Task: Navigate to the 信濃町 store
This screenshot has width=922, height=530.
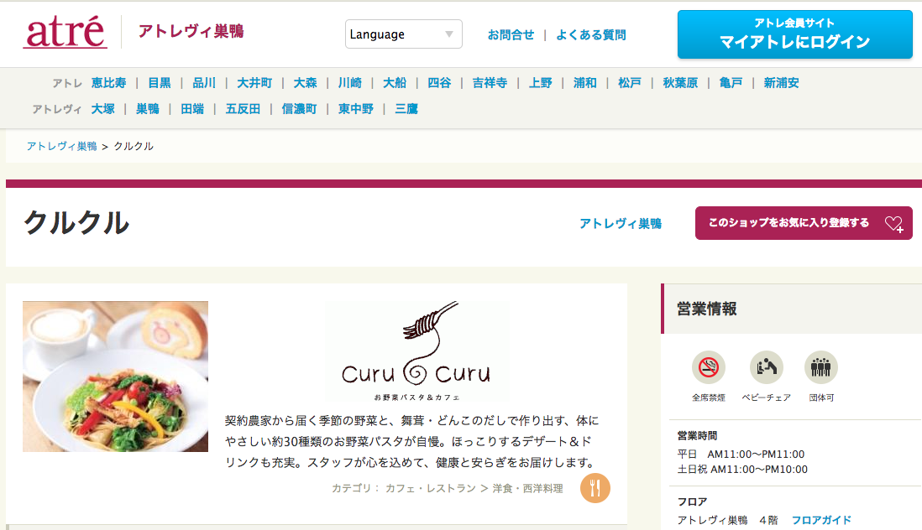Action: 299,108
